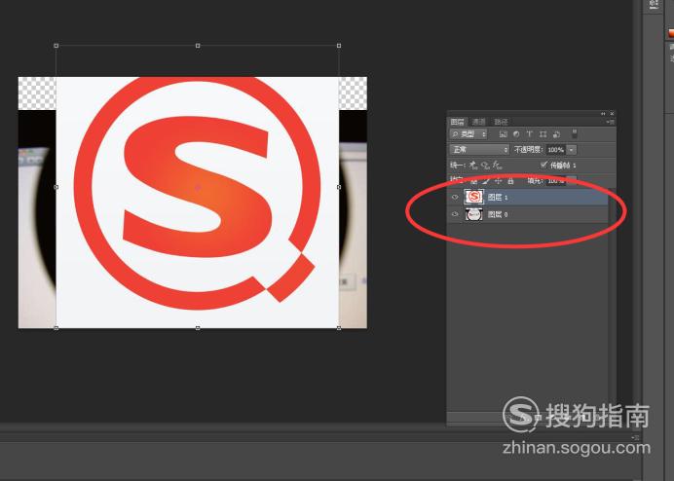Viewport: 674px width, 481px height.
Task: Click the top-center transform handle
Action: pos(198,45)
